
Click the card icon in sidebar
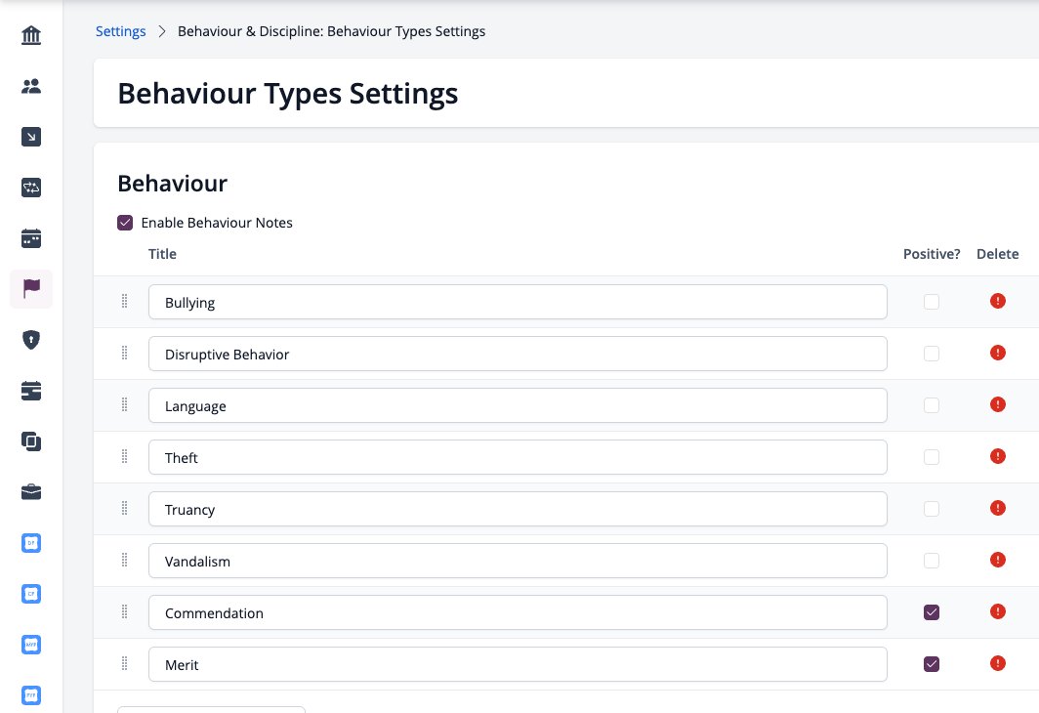(31, 391)
